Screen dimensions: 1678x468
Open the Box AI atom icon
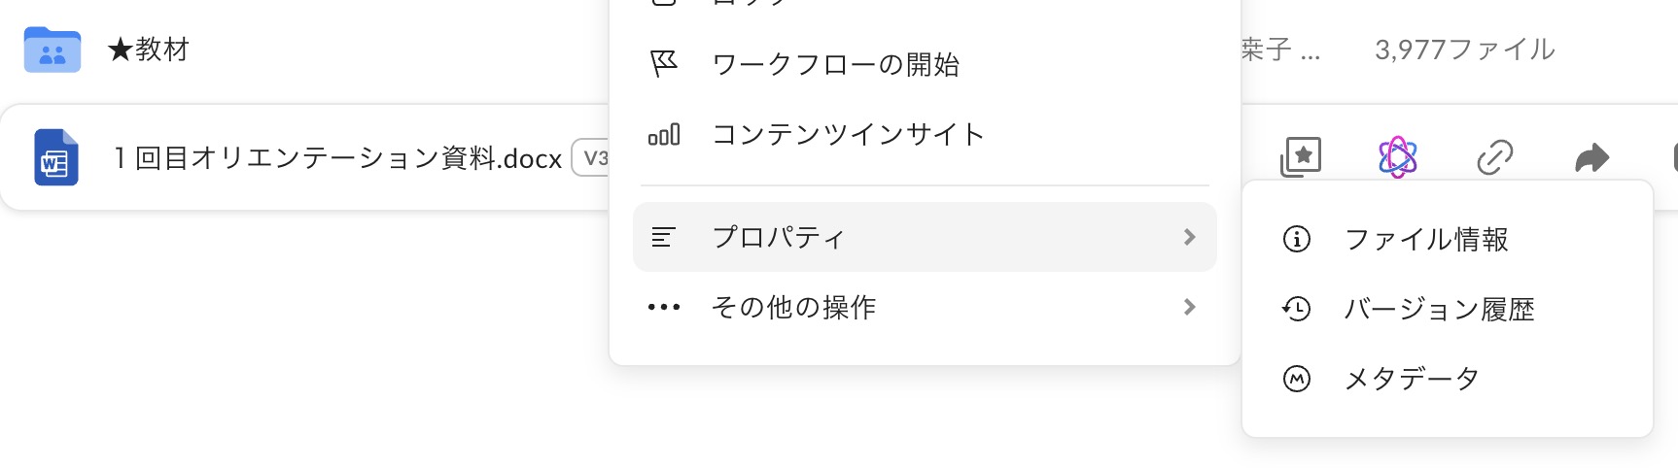(x=1397, y=156)
